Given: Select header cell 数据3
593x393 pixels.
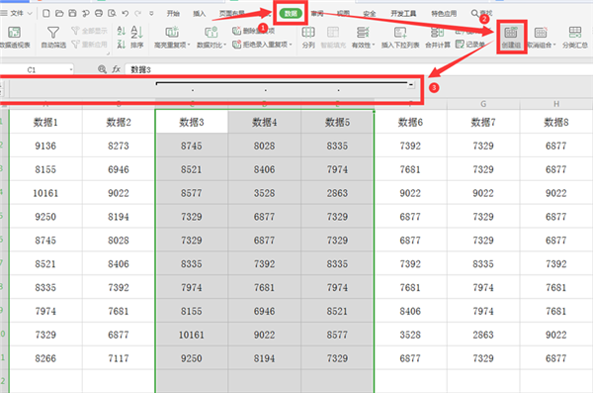Looking at the screenshot, I should pyautogui.click(x=192, y=122).
